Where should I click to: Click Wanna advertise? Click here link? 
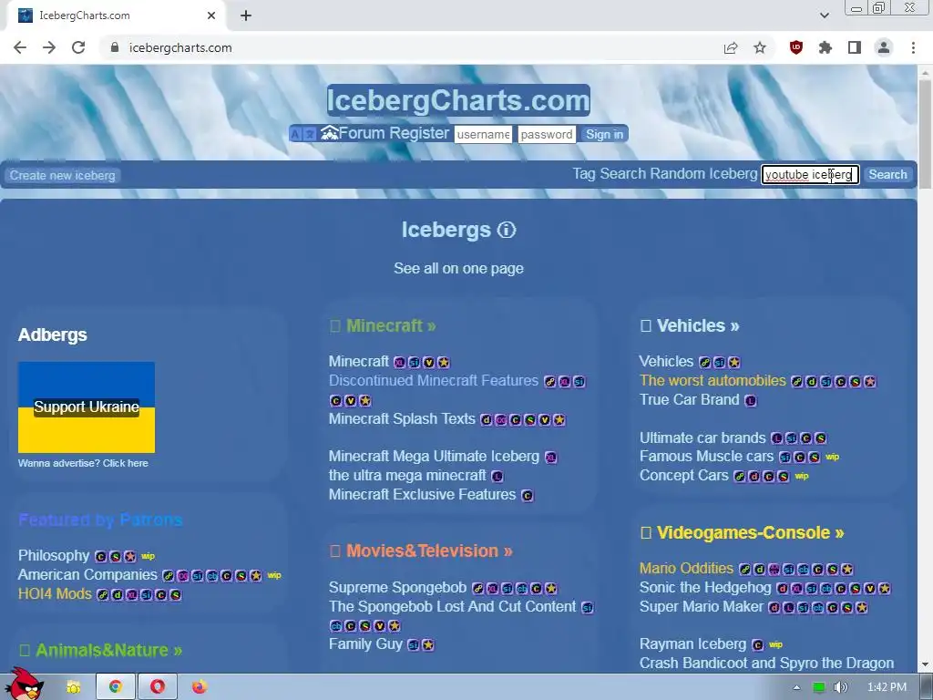(x=83, y=463)
